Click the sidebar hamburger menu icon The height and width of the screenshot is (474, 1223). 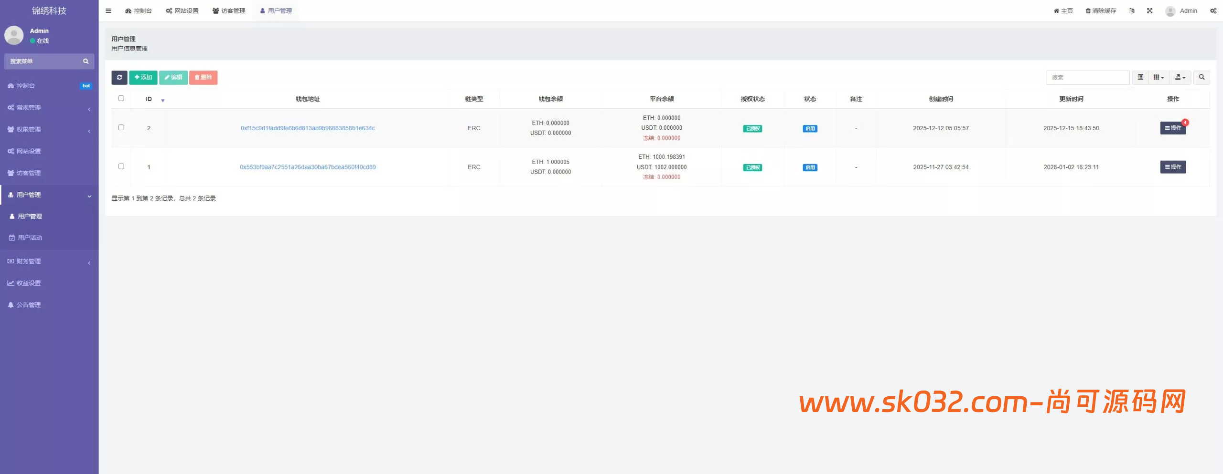108,10
